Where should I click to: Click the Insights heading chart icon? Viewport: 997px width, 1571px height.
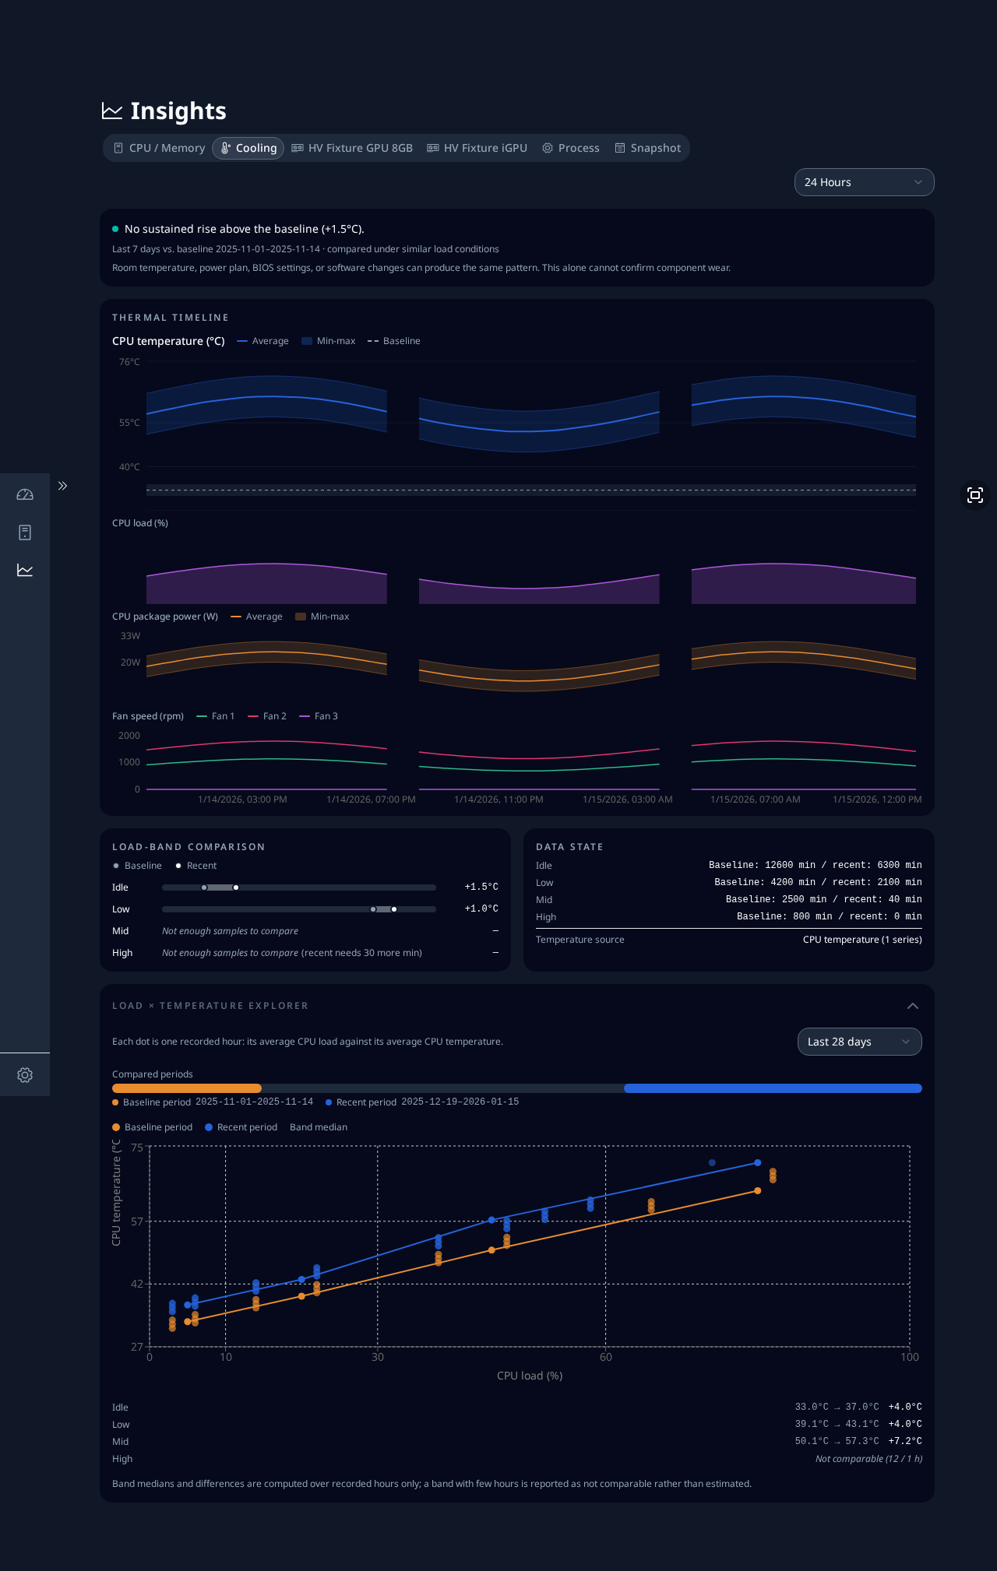pyautogui.click(x=112, y=111)
